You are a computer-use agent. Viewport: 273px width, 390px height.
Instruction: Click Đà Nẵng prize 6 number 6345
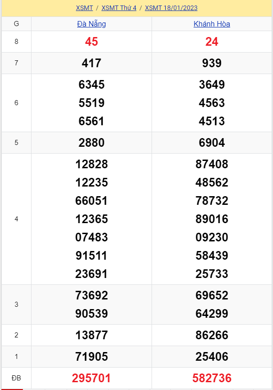pyautogui.click(x=91, y=85)
